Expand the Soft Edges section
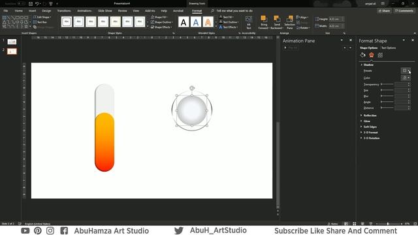 coord(368,127)
